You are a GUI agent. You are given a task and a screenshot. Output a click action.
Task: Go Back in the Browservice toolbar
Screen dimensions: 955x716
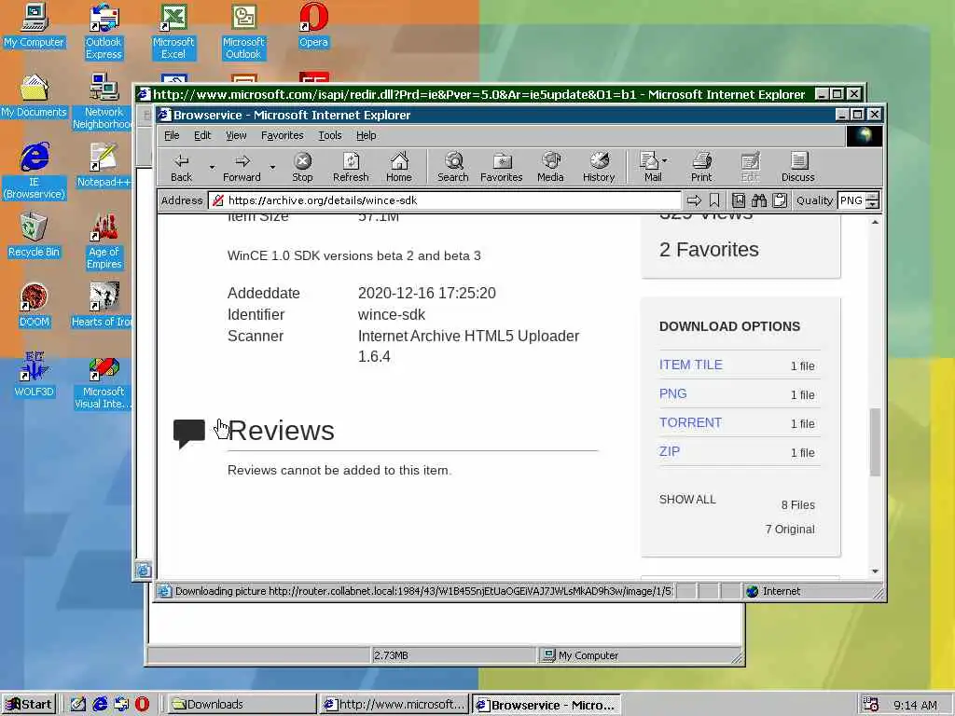click(182, 167)
